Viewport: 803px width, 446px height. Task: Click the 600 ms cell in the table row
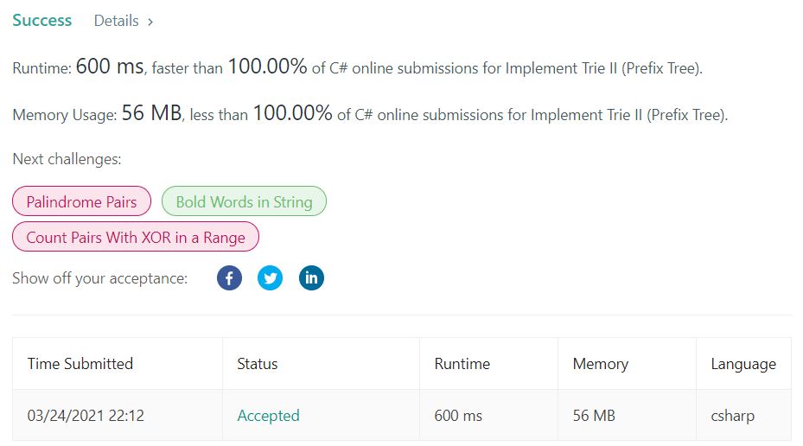point(458,416)
